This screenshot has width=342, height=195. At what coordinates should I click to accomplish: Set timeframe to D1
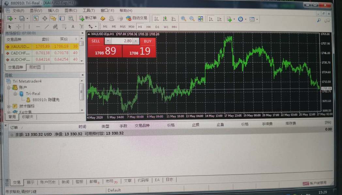(x=157, y=27)
